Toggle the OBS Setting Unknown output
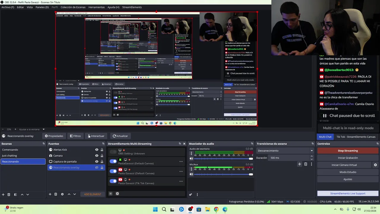380x214 pixels. click(113, 152)
